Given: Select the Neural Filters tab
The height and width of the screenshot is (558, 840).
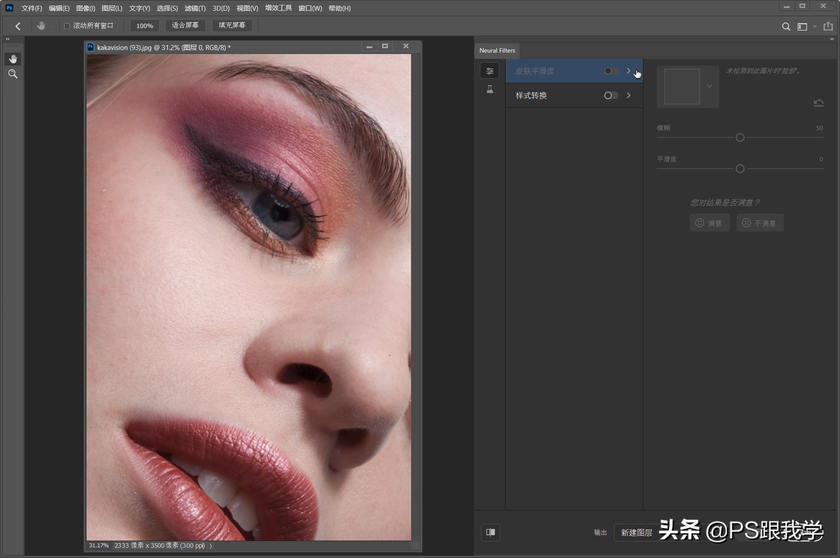Looking at the screenshot, I should tap(497, 50).
